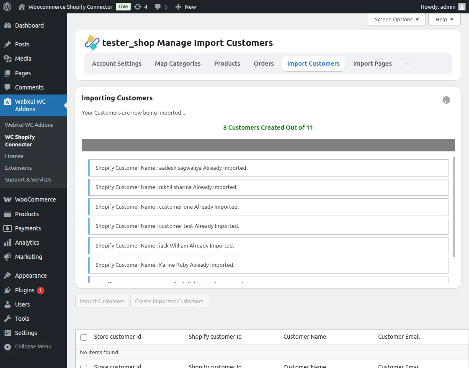The height and width of the screenshot is (368, 469).
Task: Open the Screen Options dropdown
Action: (x=396, y=19)
